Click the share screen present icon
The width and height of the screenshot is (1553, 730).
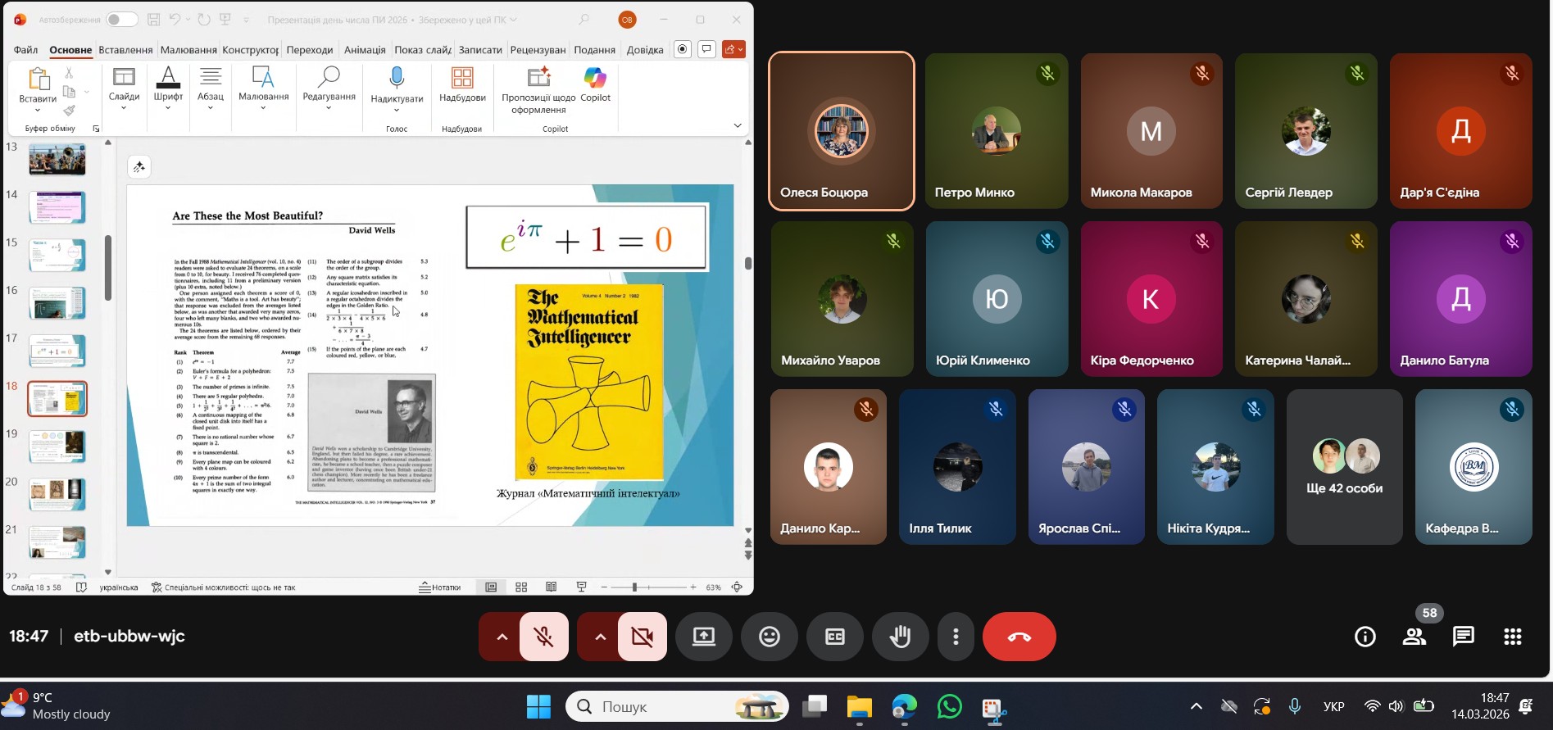[x=703, y=637]
